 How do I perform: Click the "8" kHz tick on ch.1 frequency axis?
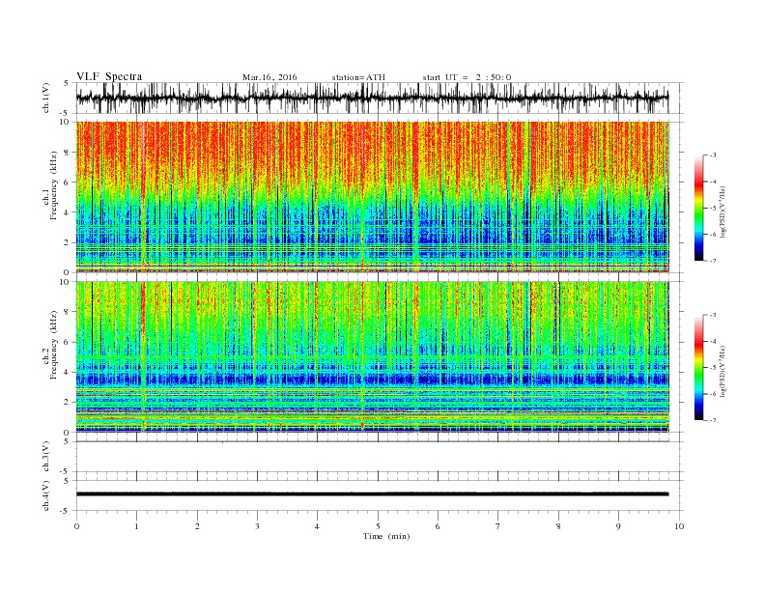67,153
